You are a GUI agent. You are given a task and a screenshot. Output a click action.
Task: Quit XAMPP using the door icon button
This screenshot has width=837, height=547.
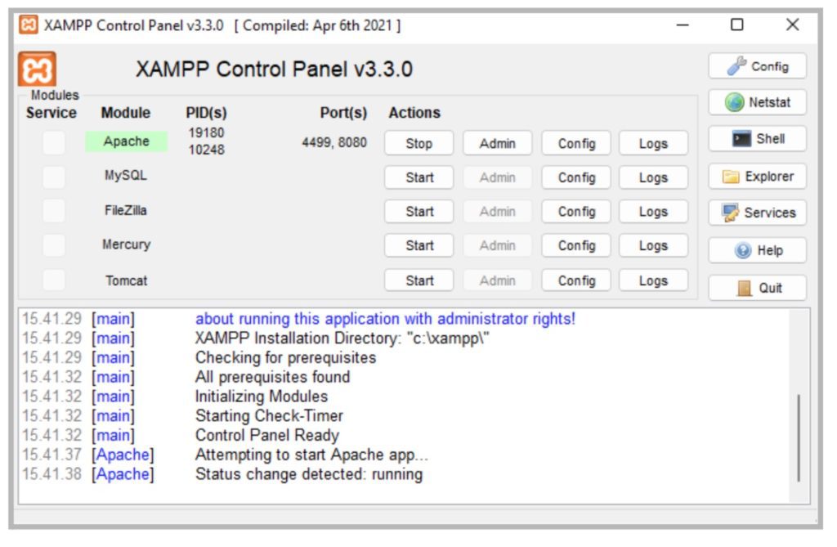[757, 288]
